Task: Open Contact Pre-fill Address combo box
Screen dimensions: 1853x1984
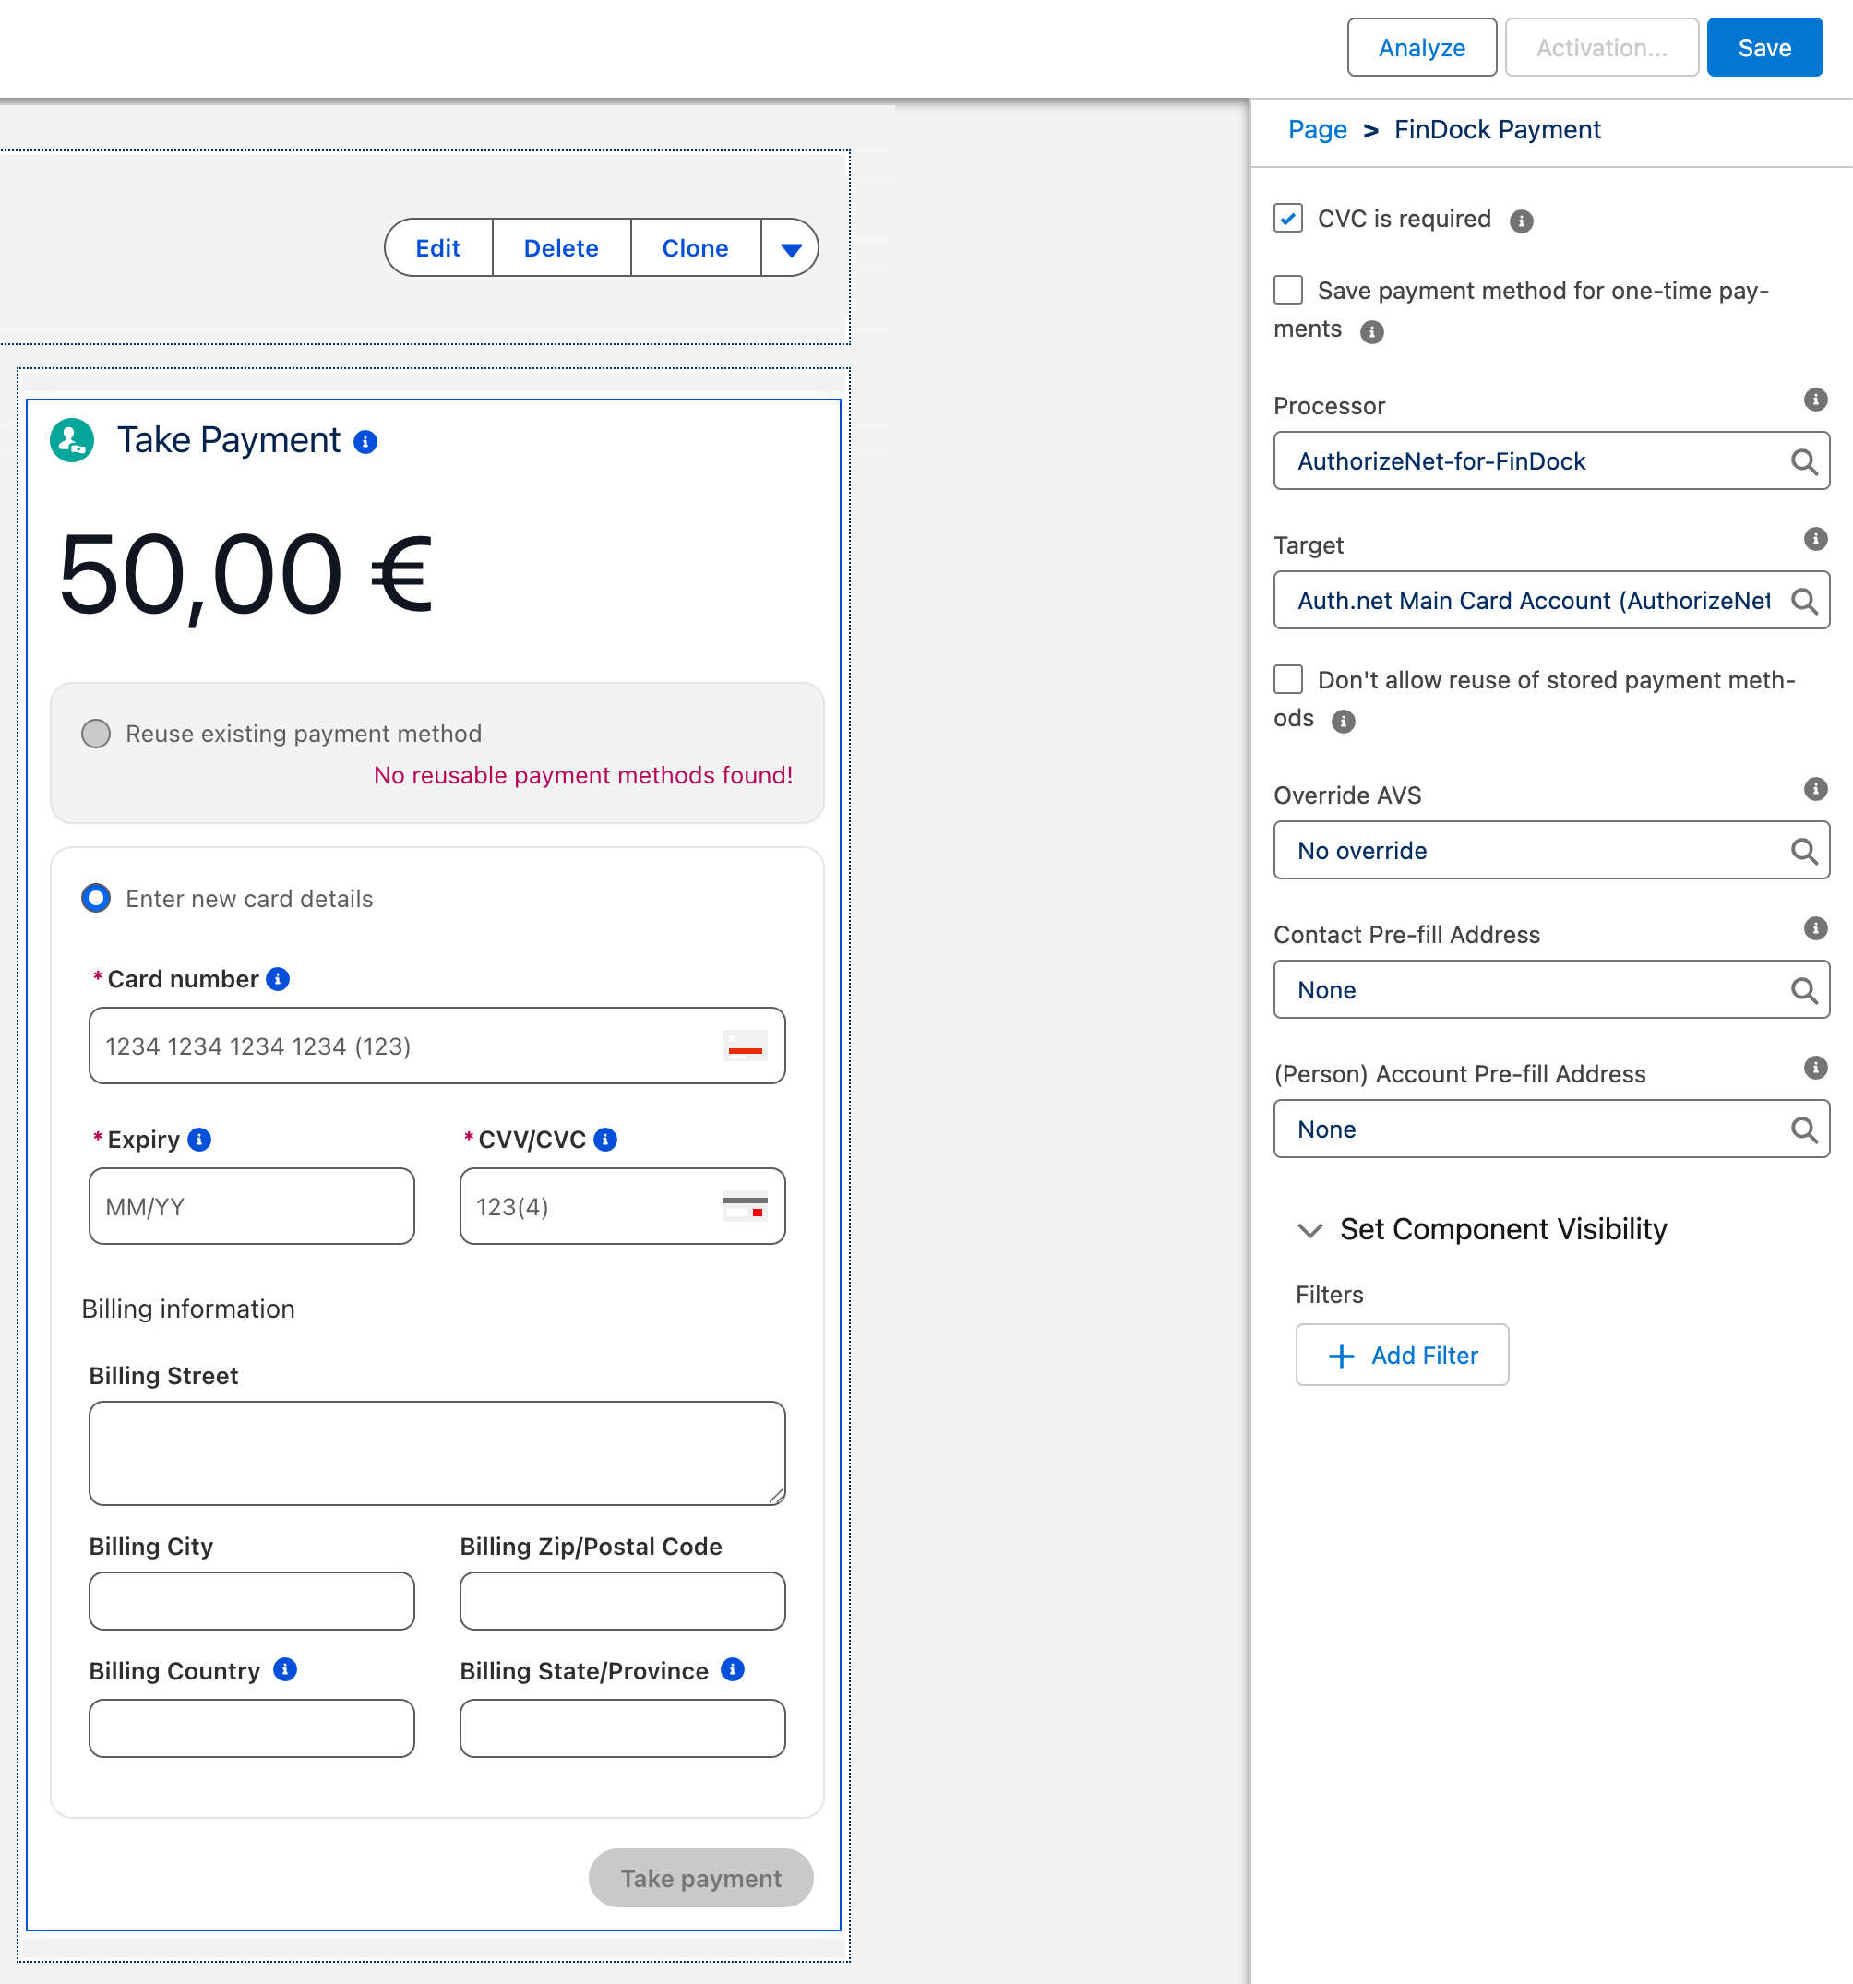Action: pos(1550,990)
